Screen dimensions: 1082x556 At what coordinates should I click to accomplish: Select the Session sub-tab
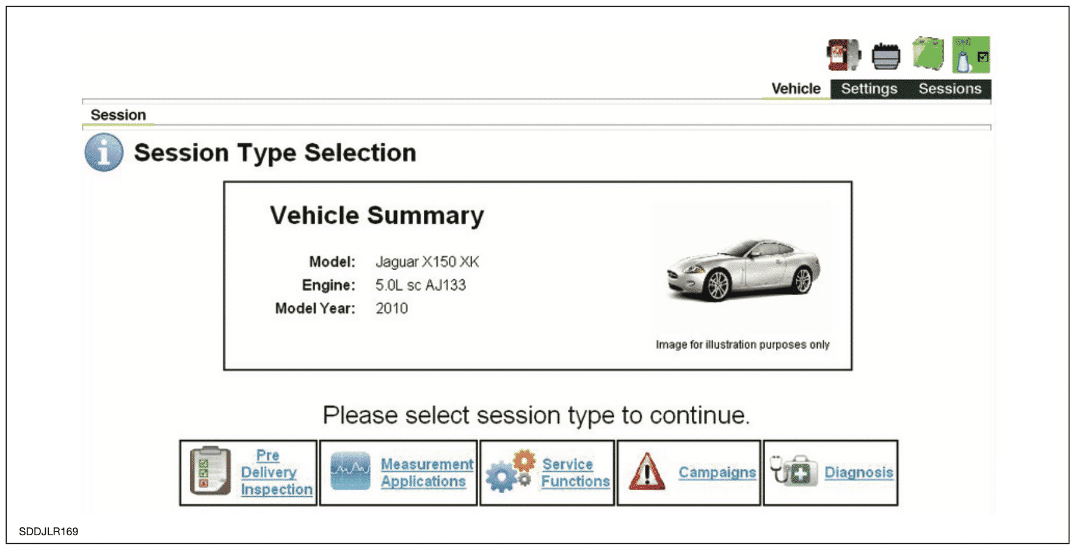click(x=118, y=115)
